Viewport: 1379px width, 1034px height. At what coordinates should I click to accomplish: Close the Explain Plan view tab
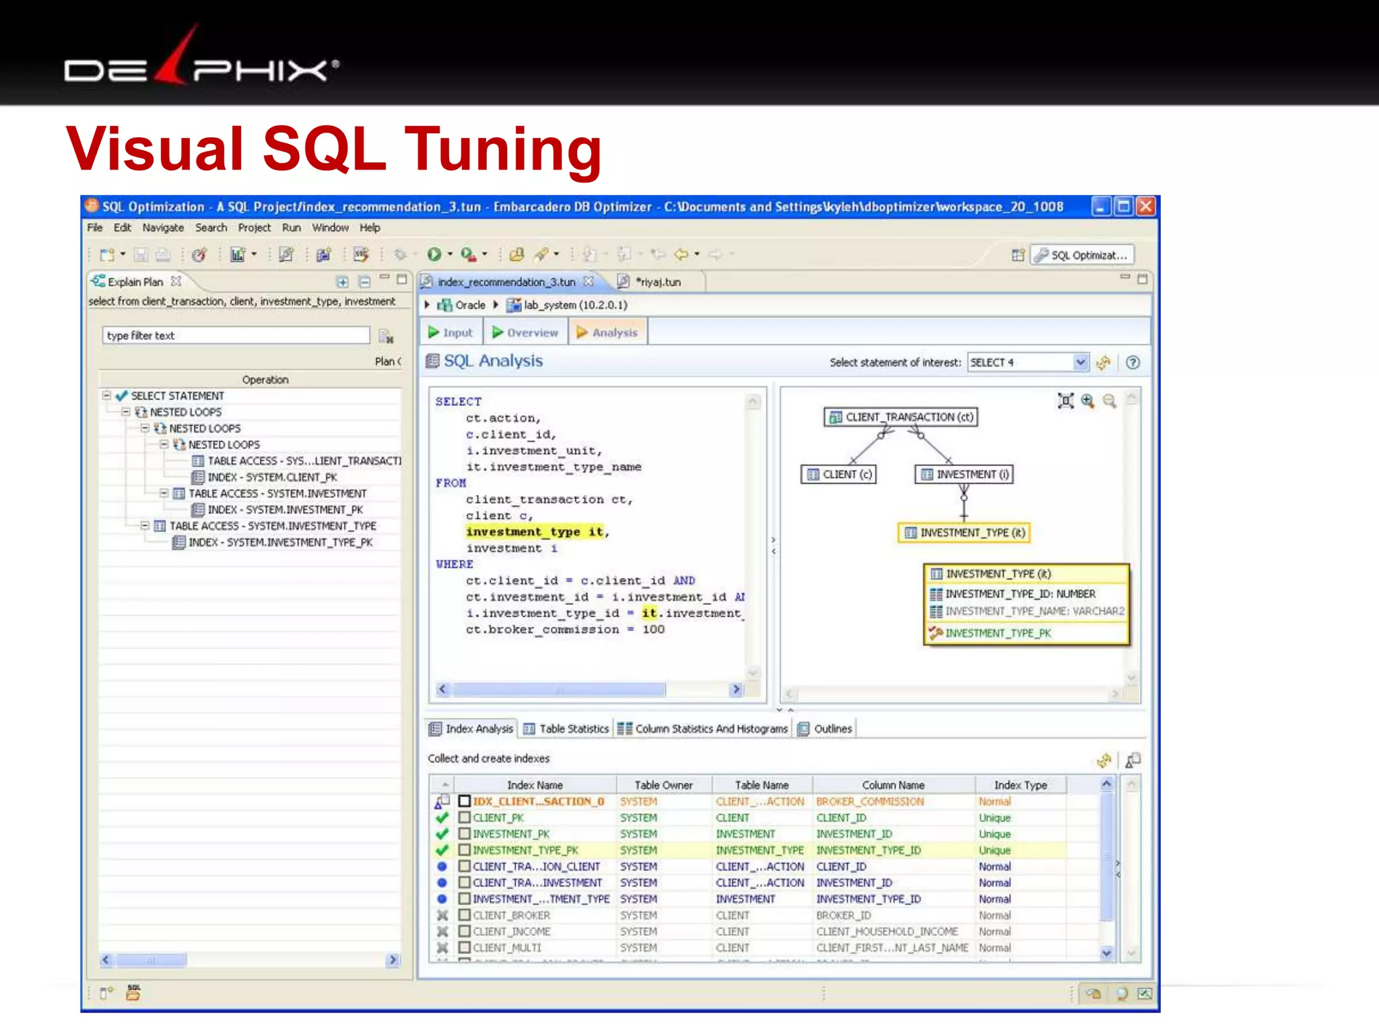coord(176,281)
